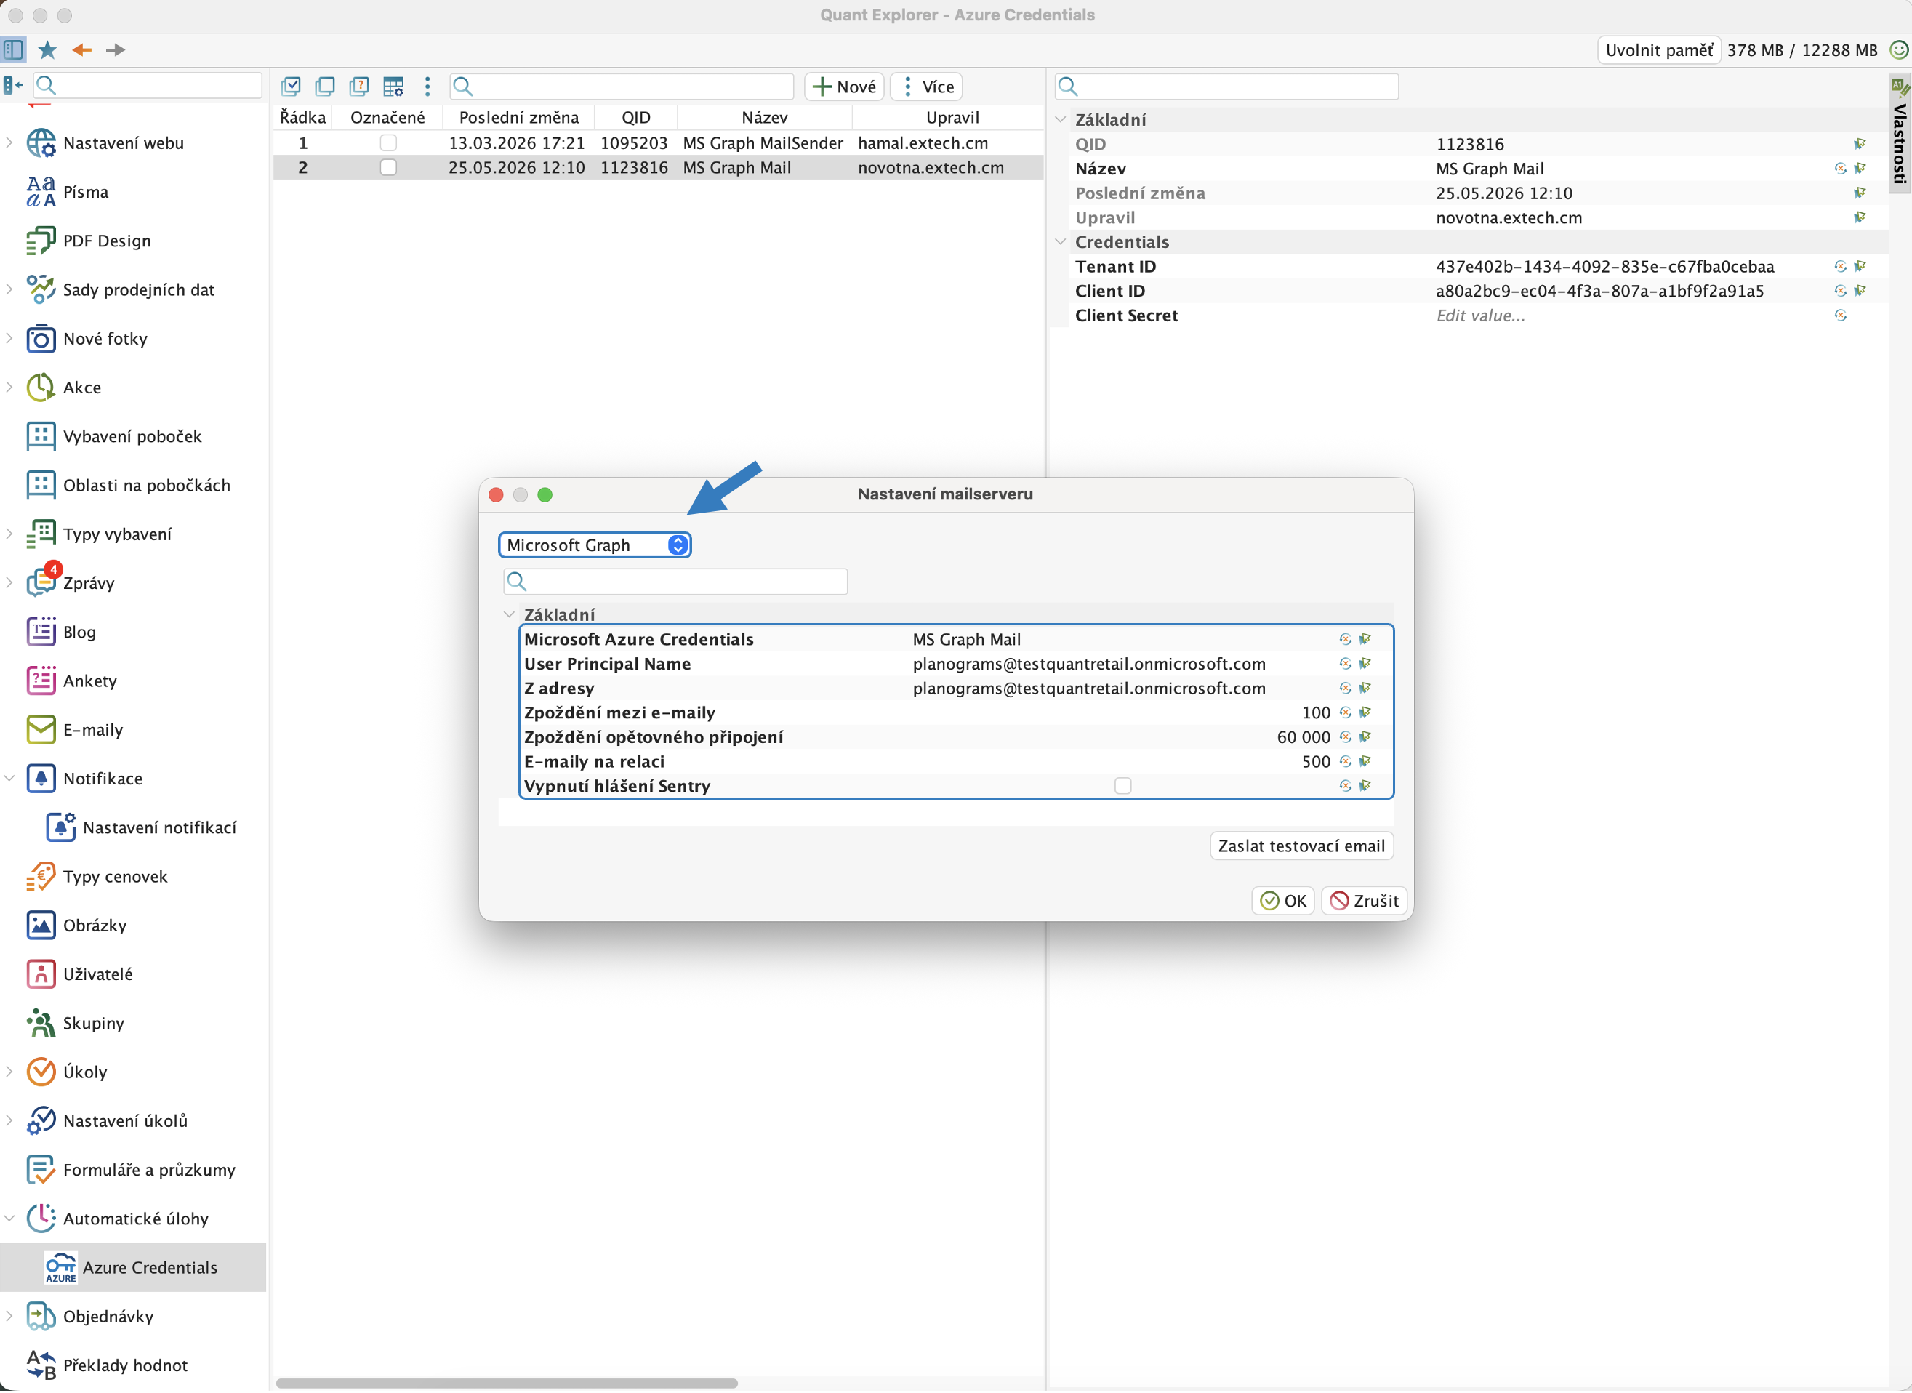The height and width of the screenshot is (1393, 1912).
Task: Expand the Úkoly tree node
Action: pyautogui.click(x=9, y=1072)
